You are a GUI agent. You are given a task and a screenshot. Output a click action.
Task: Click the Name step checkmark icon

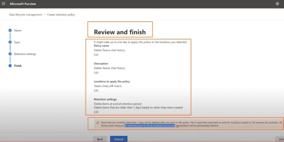click(10, 30)
